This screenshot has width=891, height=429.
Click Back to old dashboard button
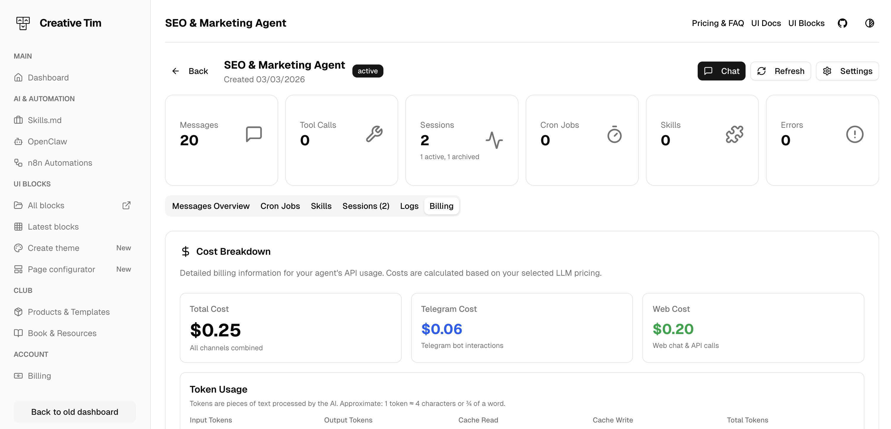tap(75, 412)
